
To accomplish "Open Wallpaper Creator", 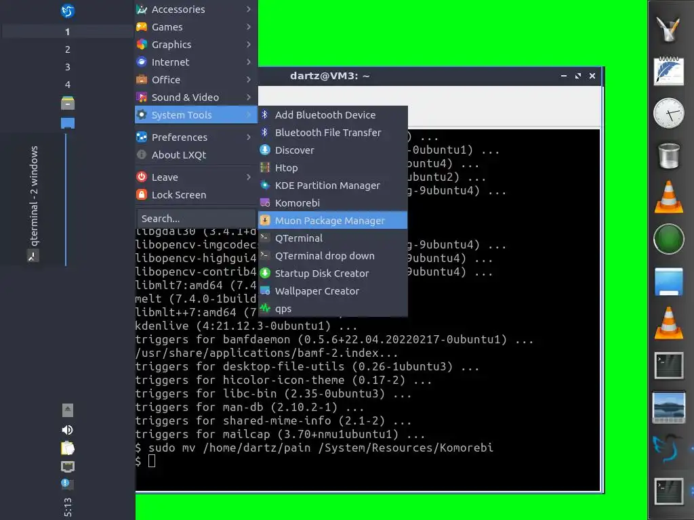I will click(332, 291).
